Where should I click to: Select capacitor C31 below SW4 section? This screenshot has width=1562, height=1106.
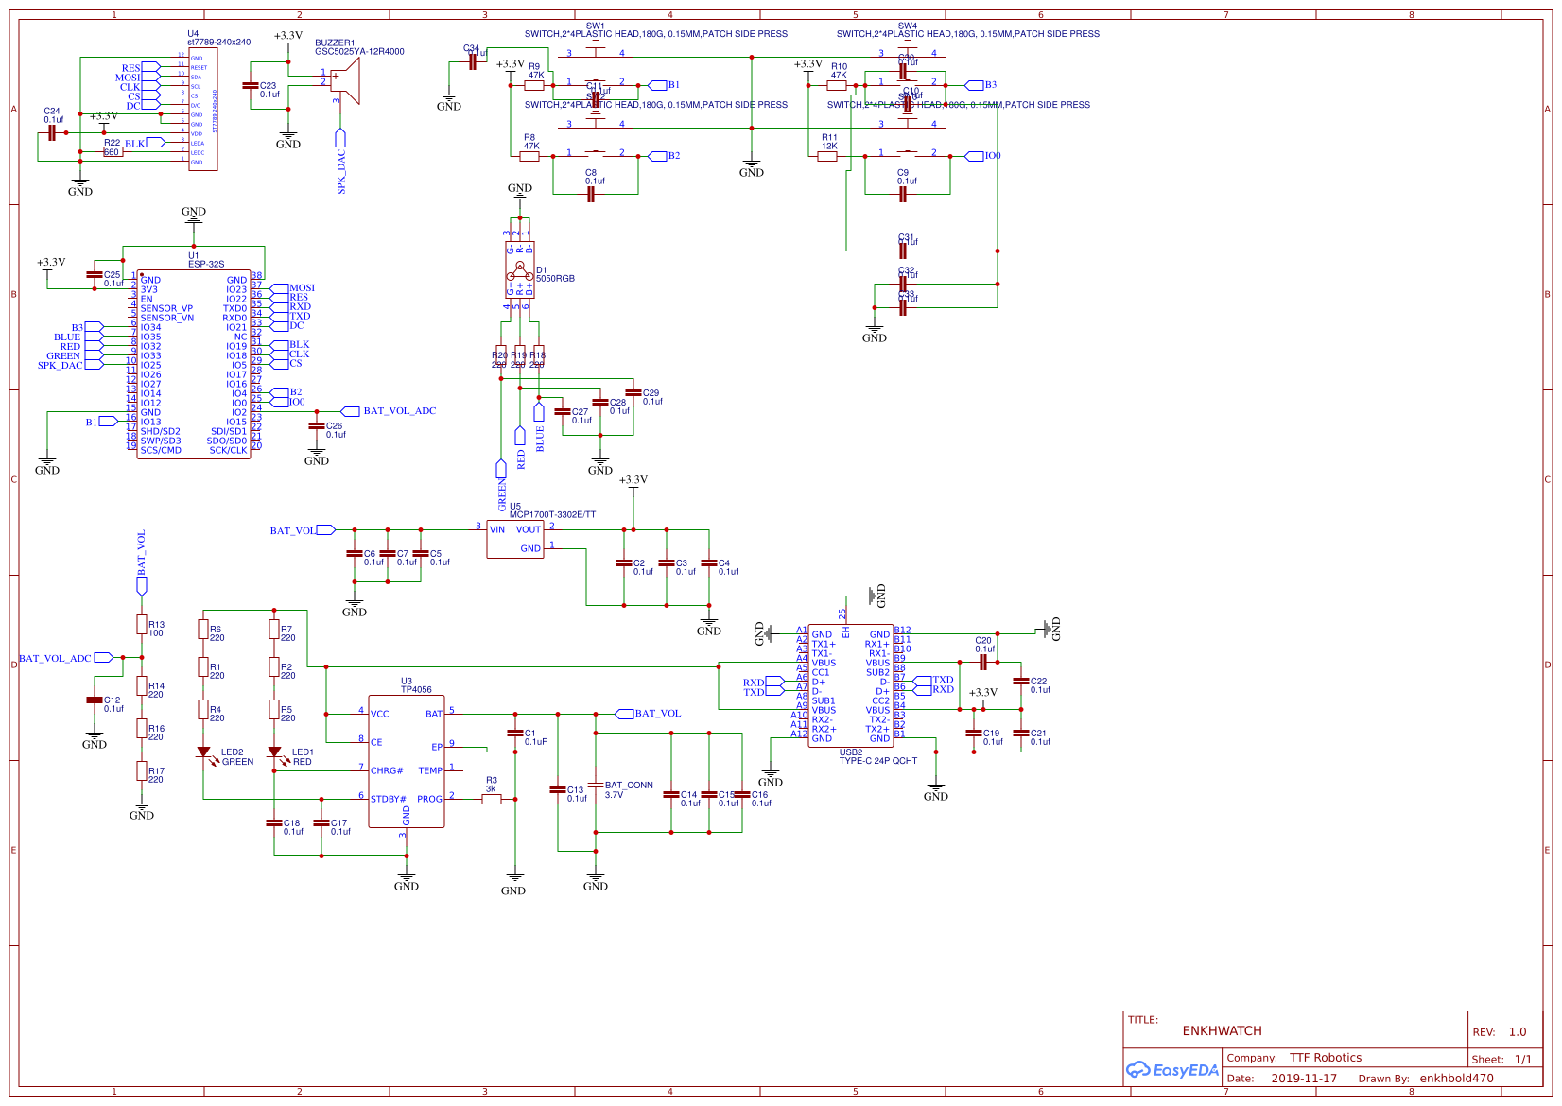903,251
